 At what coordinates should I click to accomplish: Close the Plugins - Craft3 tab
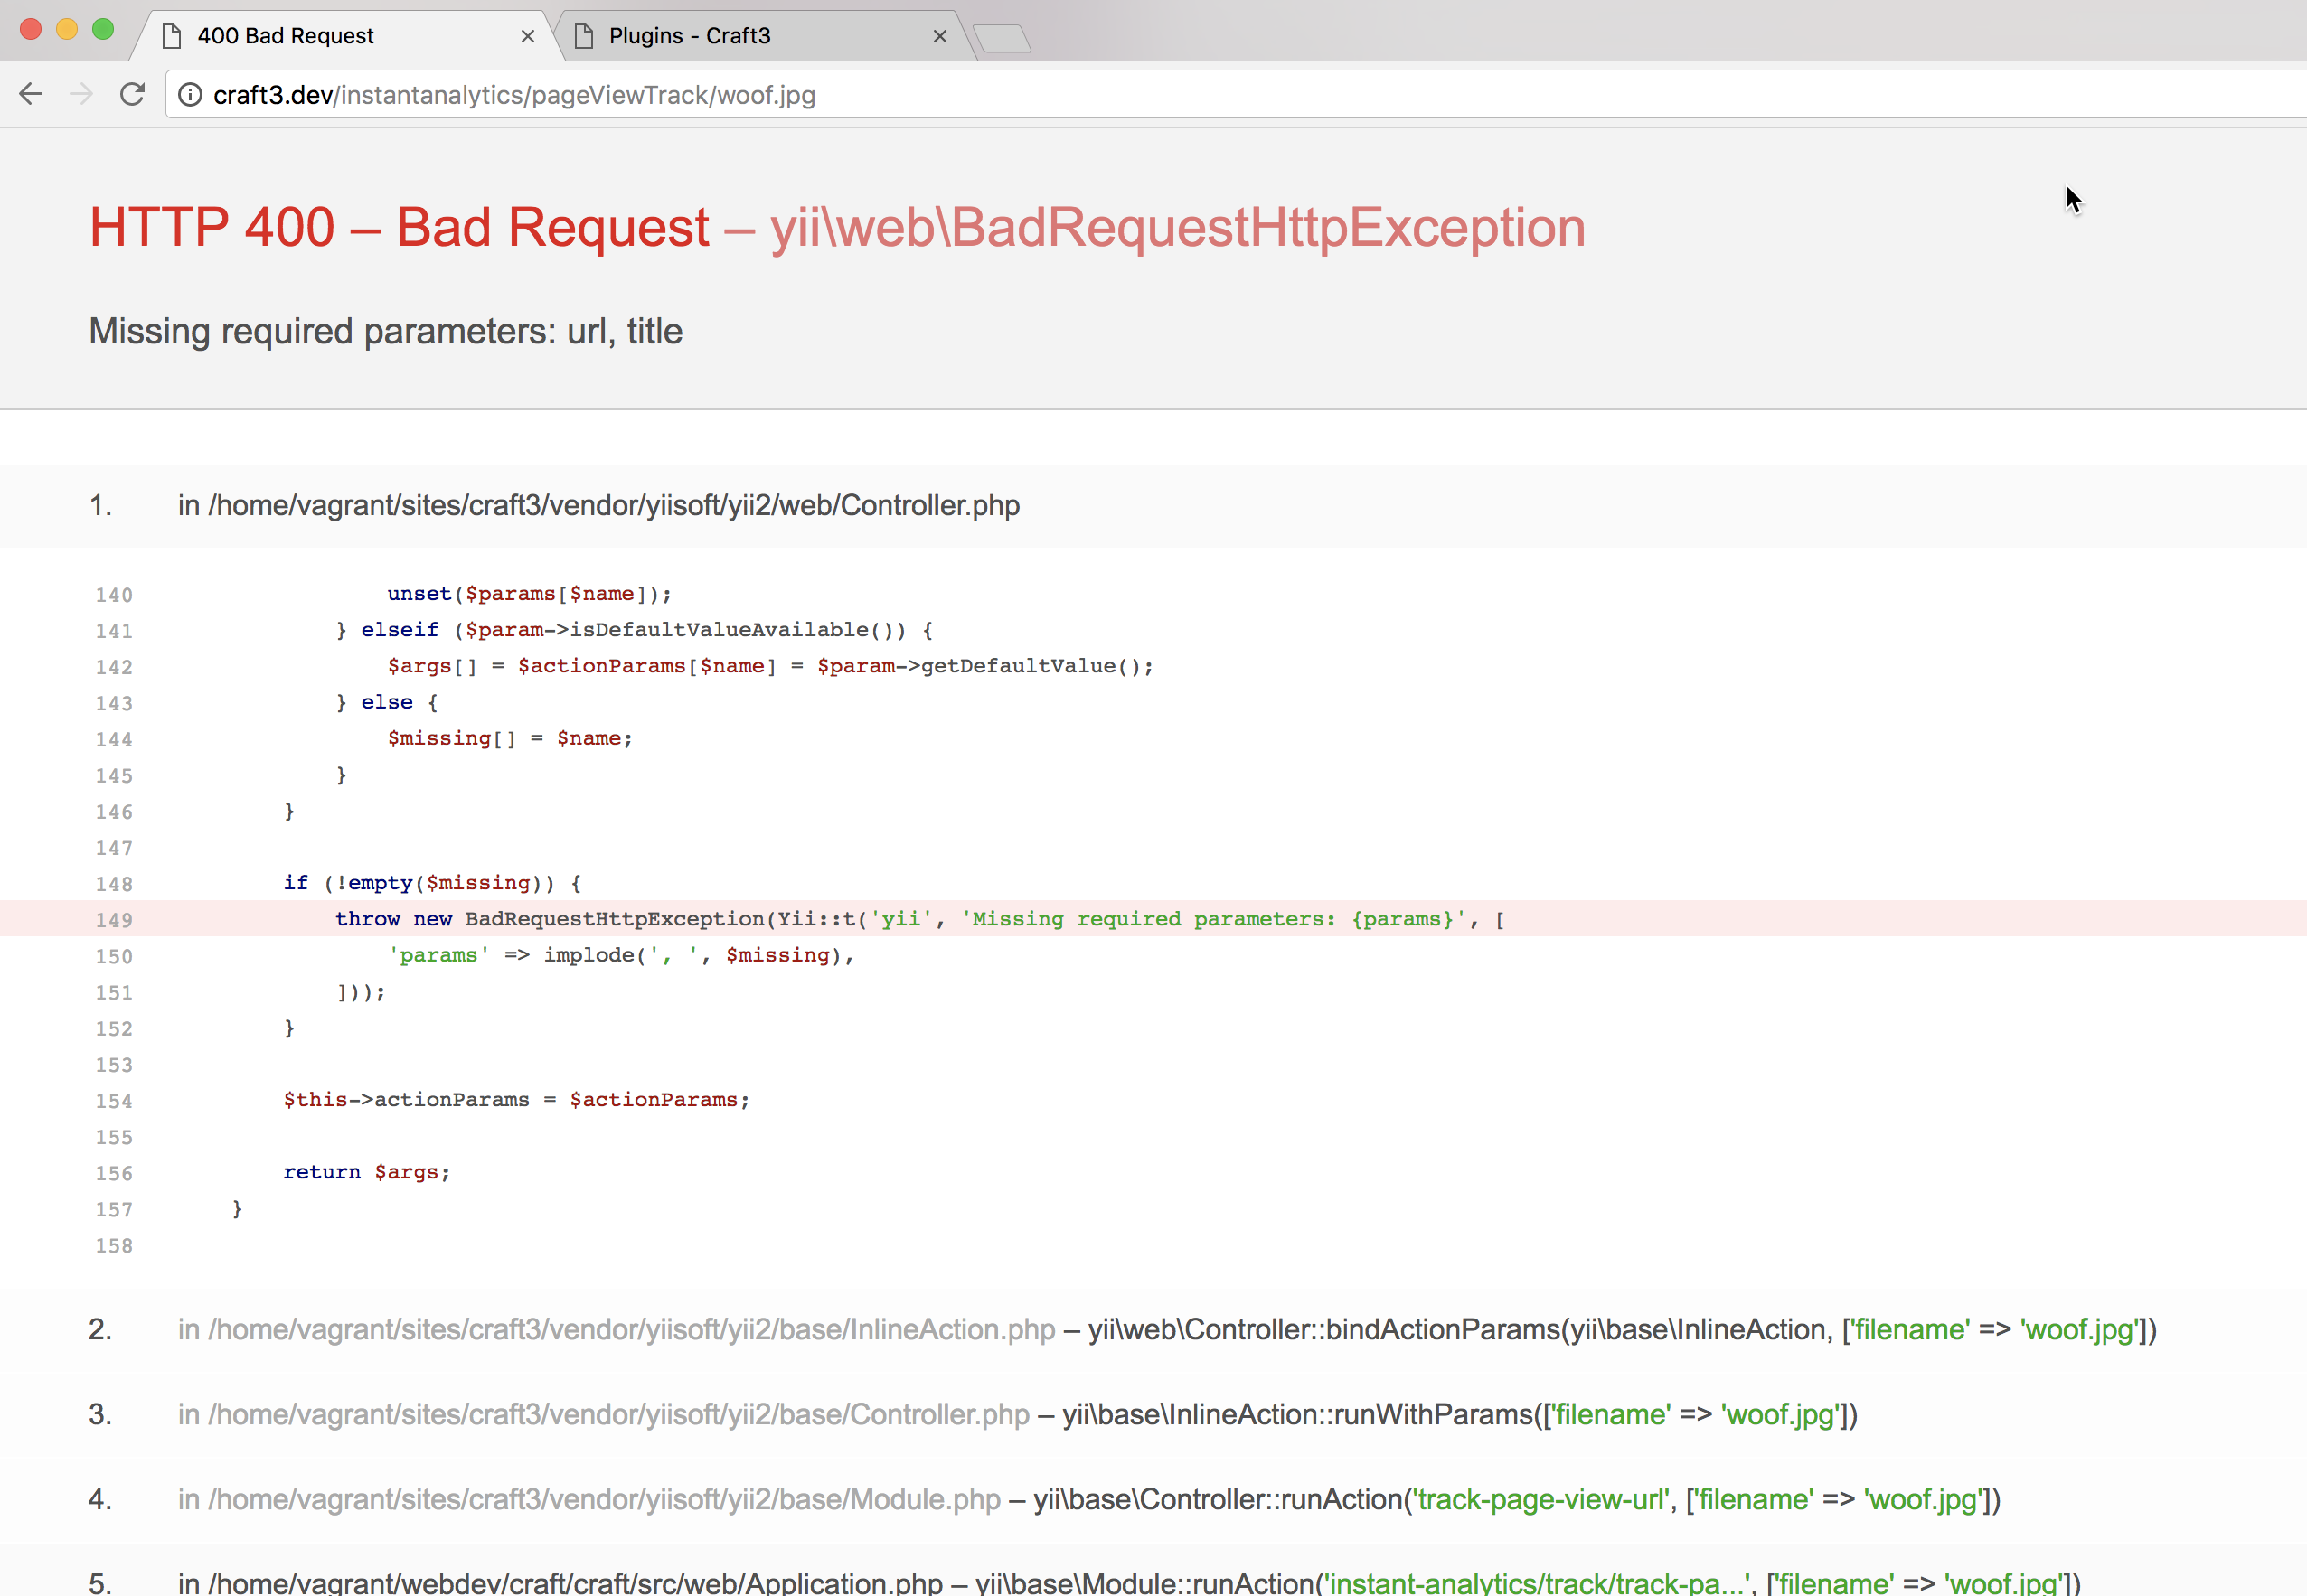point(939,36)
